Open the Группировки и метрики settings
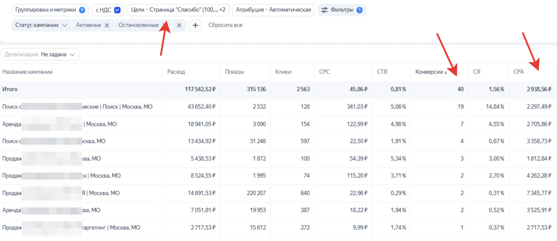The height and width of the screenshot is (241, 557). (x=50, y=10)
